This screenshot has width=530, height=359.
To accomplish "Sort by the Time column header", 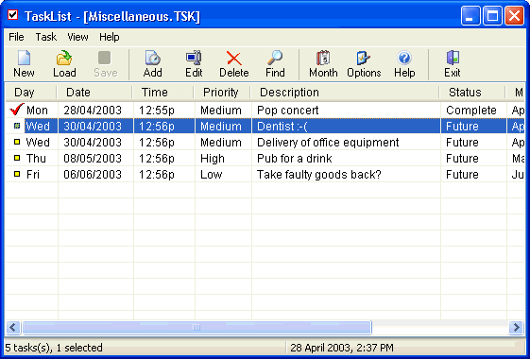I will (162, 93).
